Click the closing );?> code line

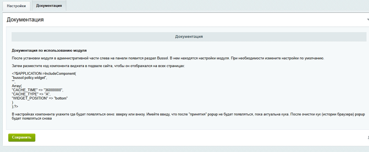pos(15,106)
